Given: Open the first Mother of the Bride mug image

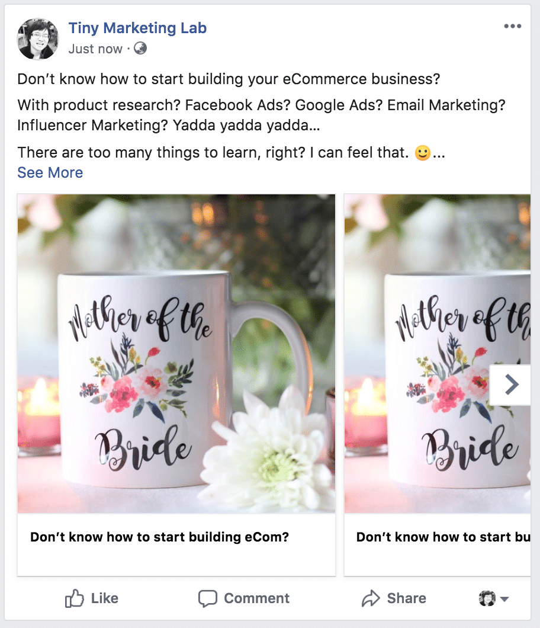Looking at the screenshot, I should [176, 354].
